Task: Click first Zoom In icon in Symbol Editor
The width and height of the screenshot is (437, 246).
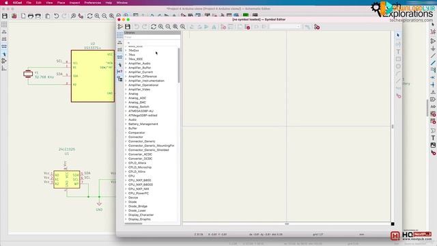Action: coord(161,27)
